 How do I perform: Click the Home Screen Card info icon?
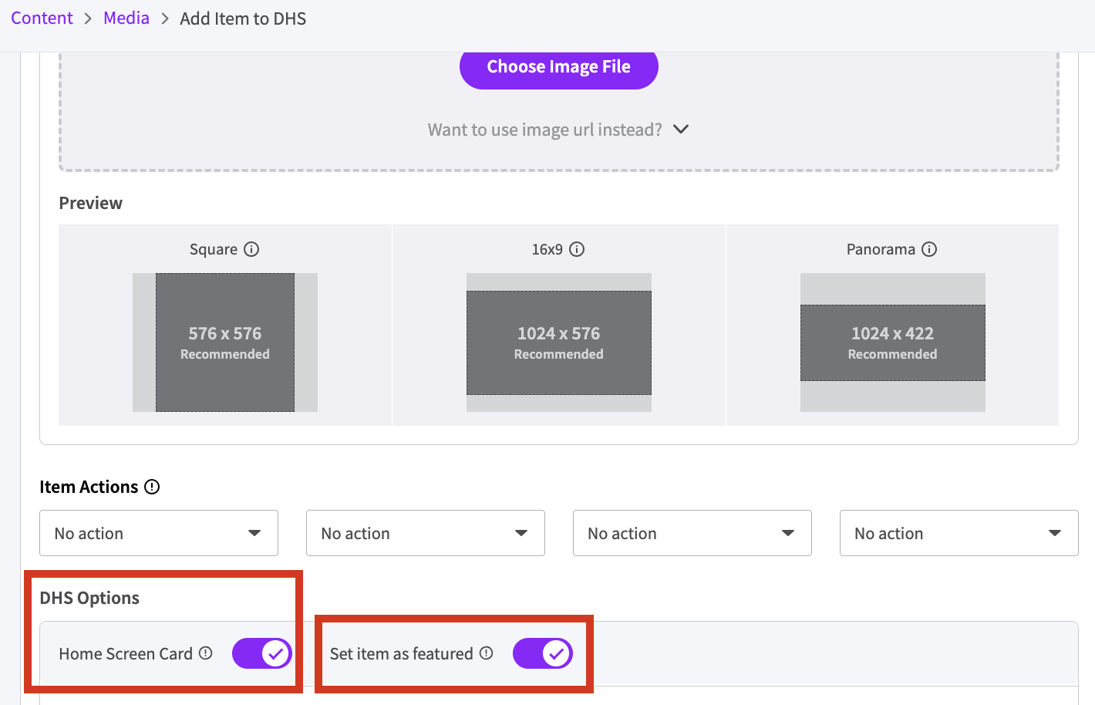(x=205, y=653)
